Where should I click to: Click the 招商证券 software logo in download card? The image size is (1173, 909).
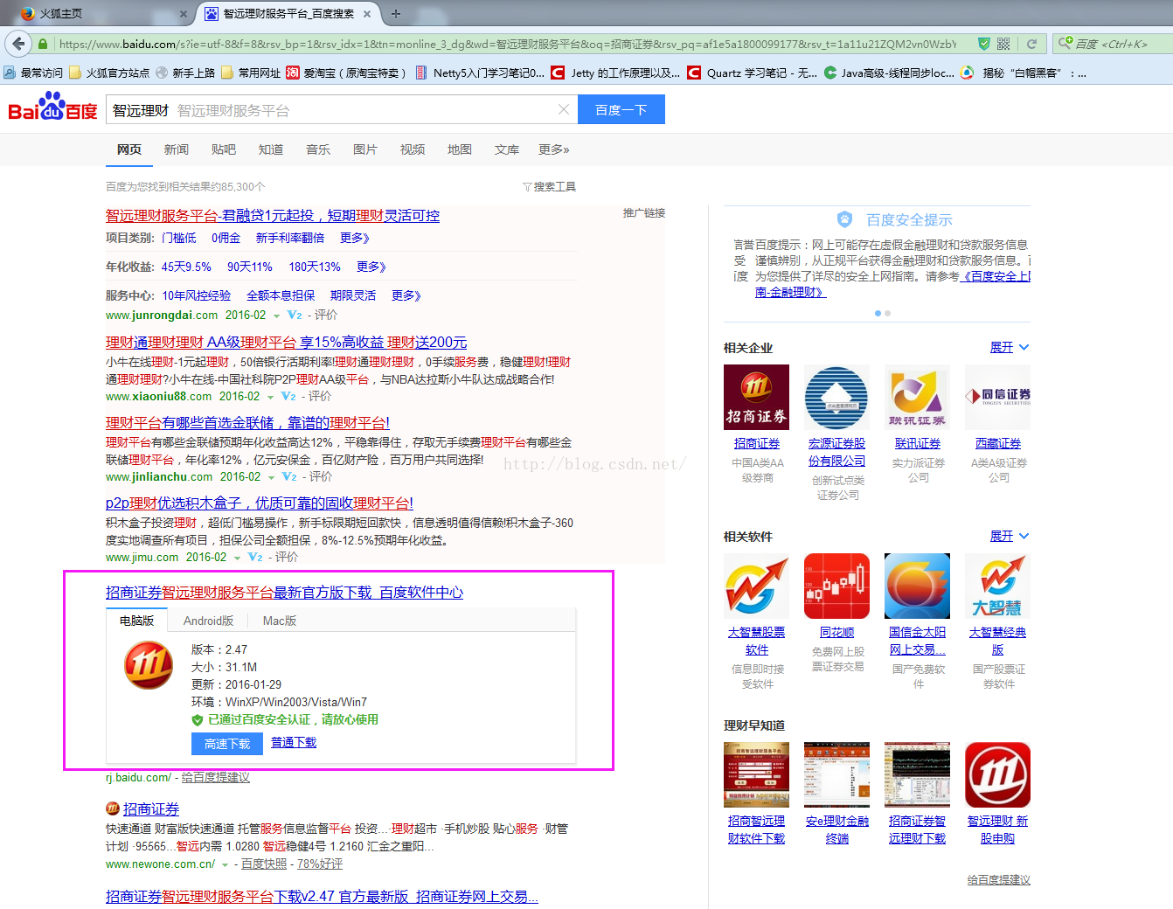pos(149,665)
